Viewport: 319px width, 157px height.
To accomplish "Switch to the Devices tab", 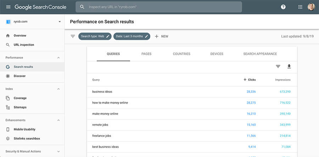I will [x=217, y=54].
